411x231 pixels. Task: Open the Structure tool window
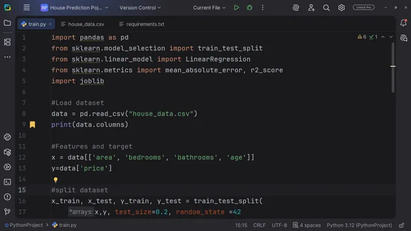coord(7,42)
